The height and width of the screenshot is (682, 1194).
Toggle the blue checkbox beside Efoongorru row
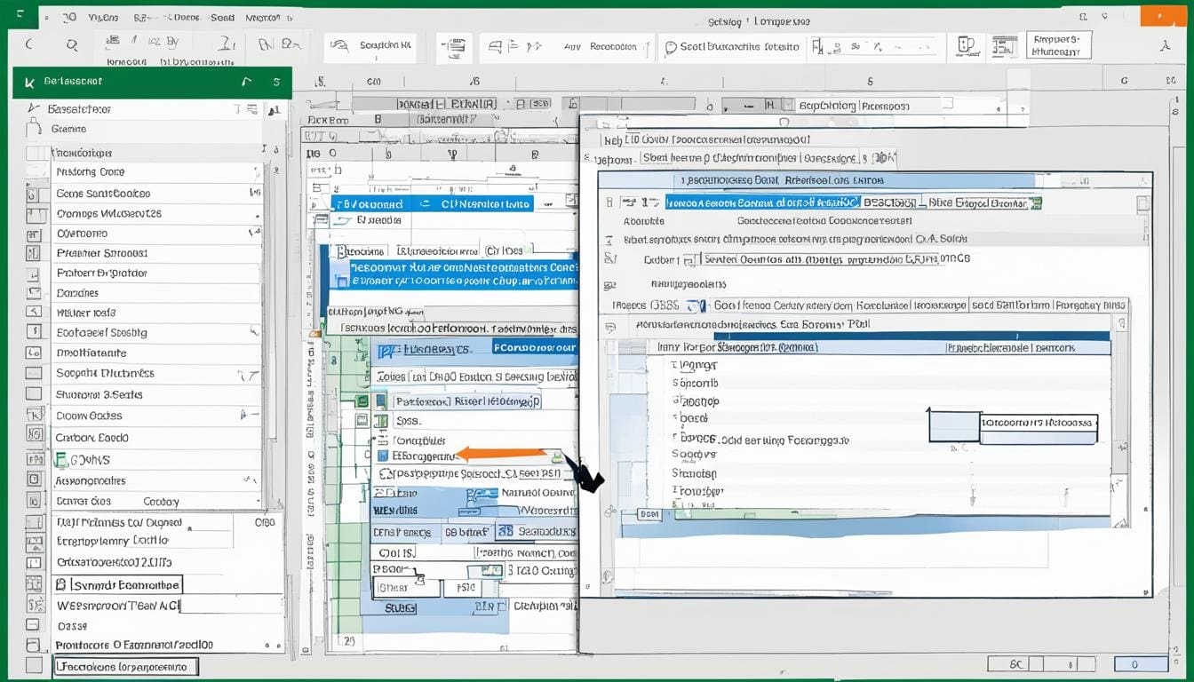(x=382, y=456)
